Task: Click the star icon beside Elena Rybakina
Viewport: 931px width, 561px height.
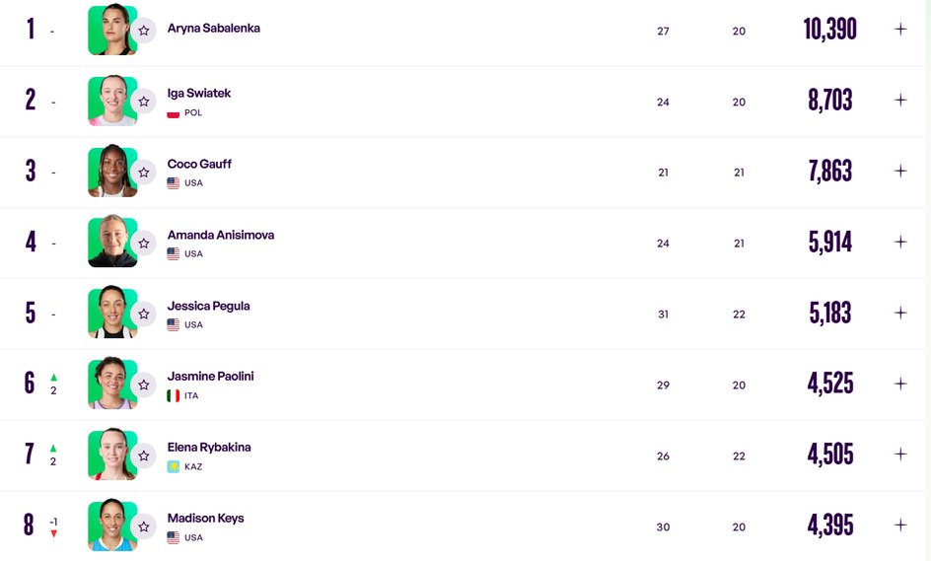Action: 144,456
